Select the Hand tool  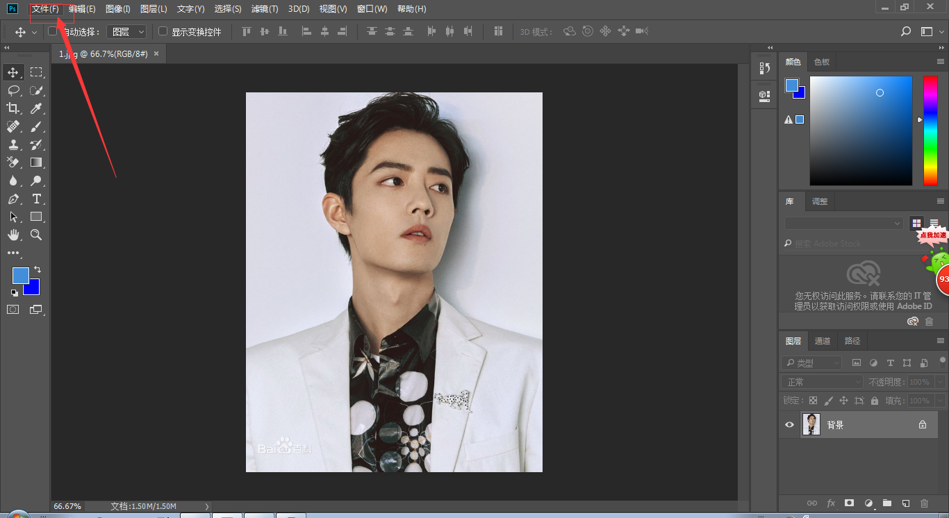click(x=13, y=235)
